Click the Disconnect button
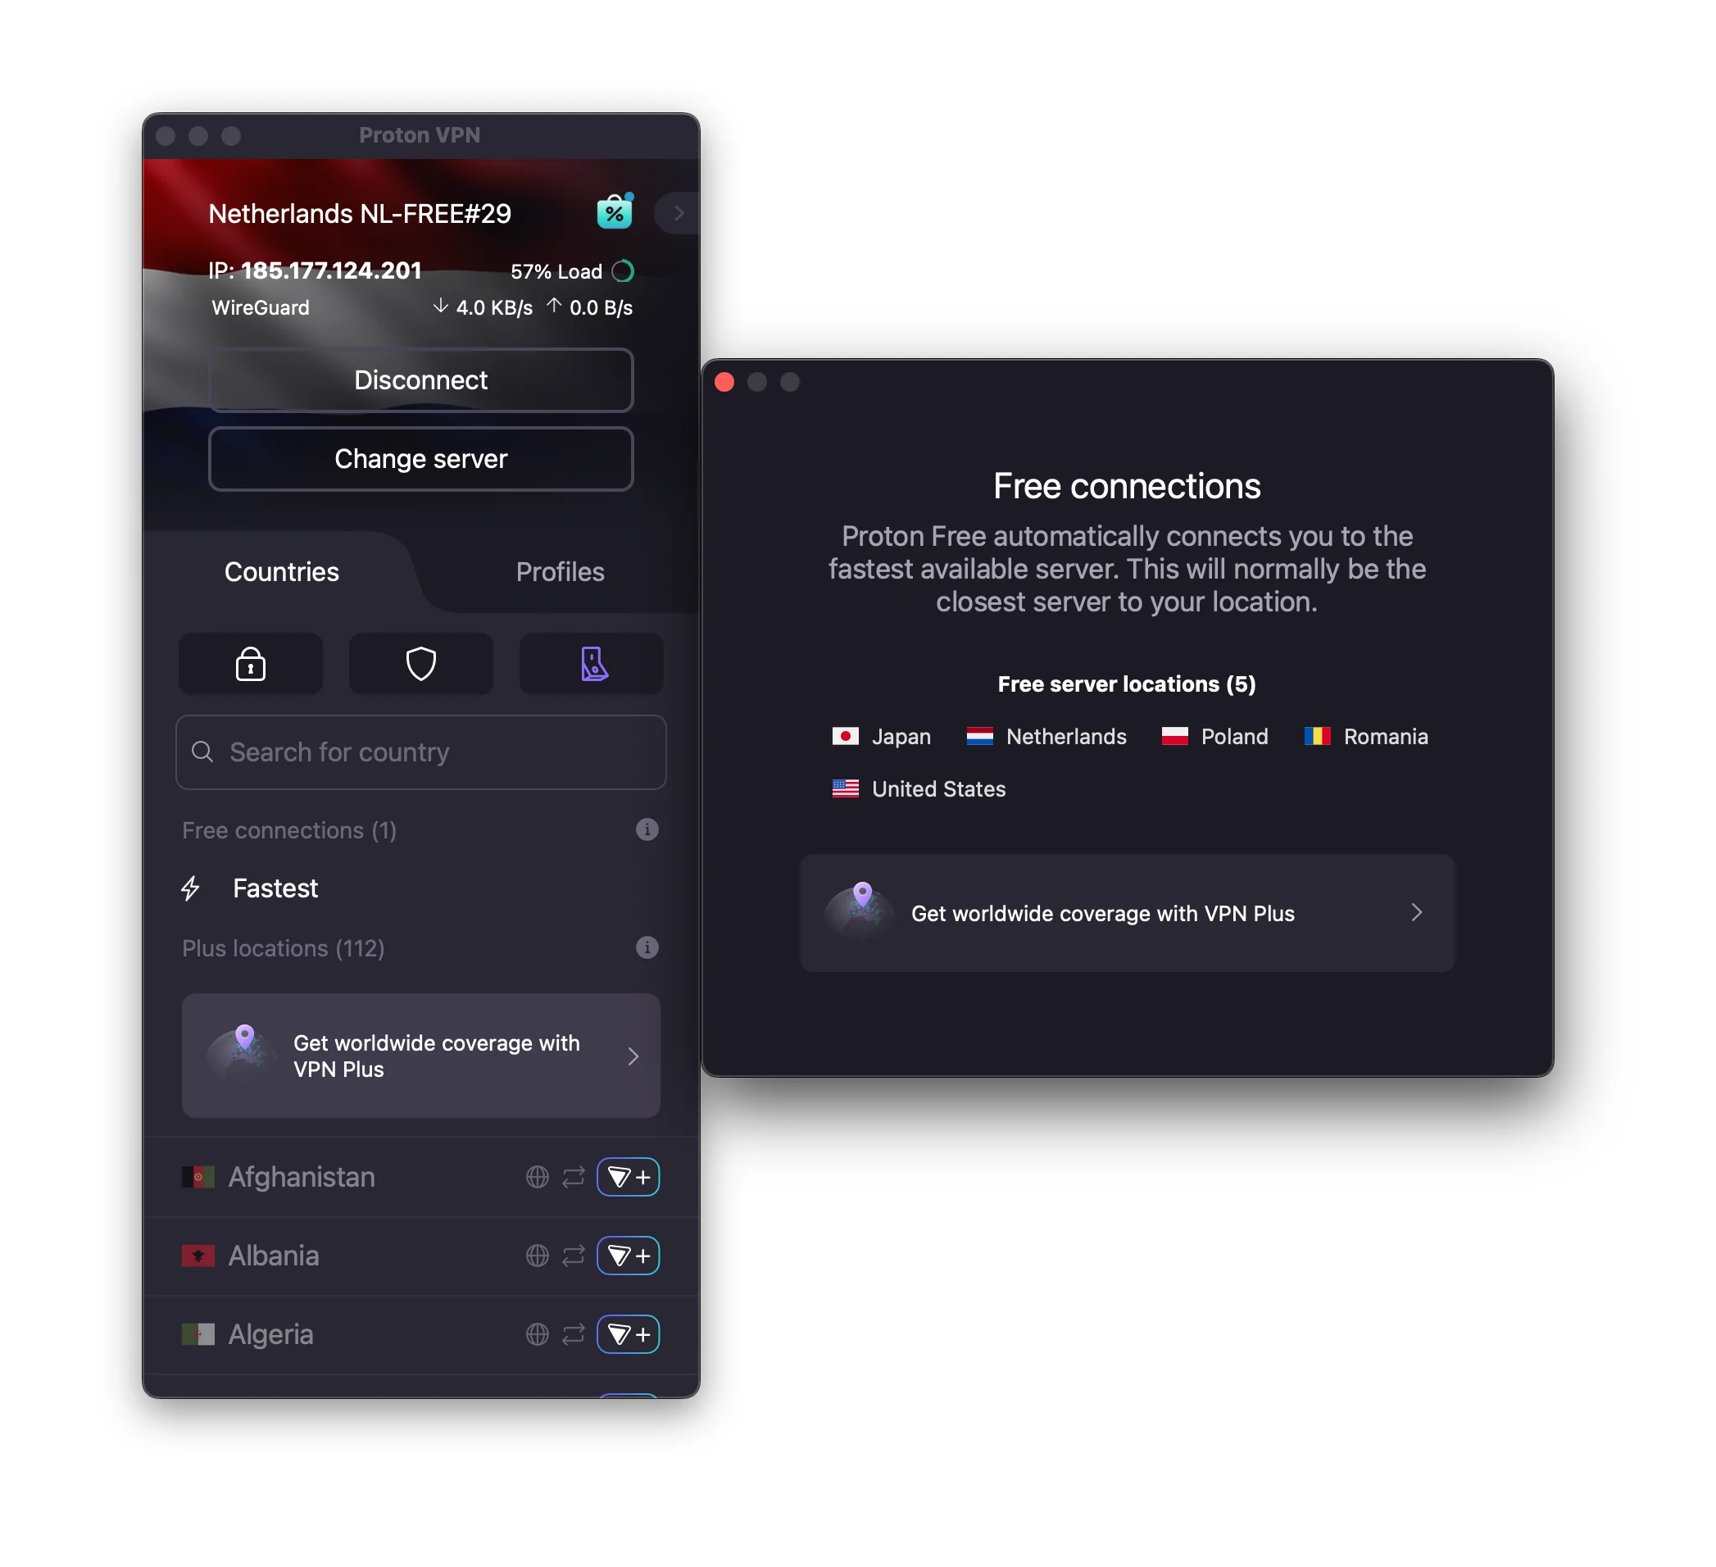Image resolution: width=1716 pixels, height=1567 pixels. click(x=420, y=379)
